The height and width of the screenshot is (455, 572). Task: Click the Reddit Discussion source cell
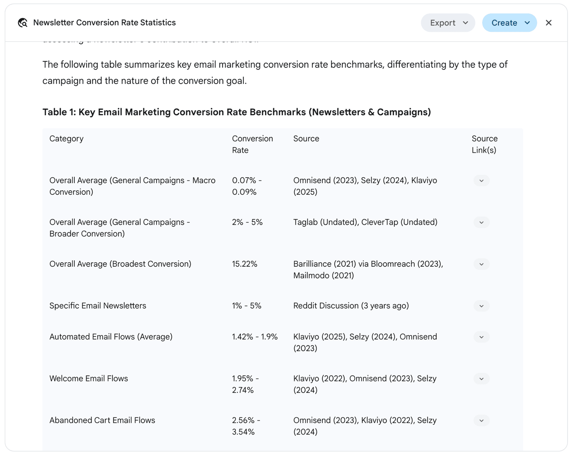click(351, 306)
